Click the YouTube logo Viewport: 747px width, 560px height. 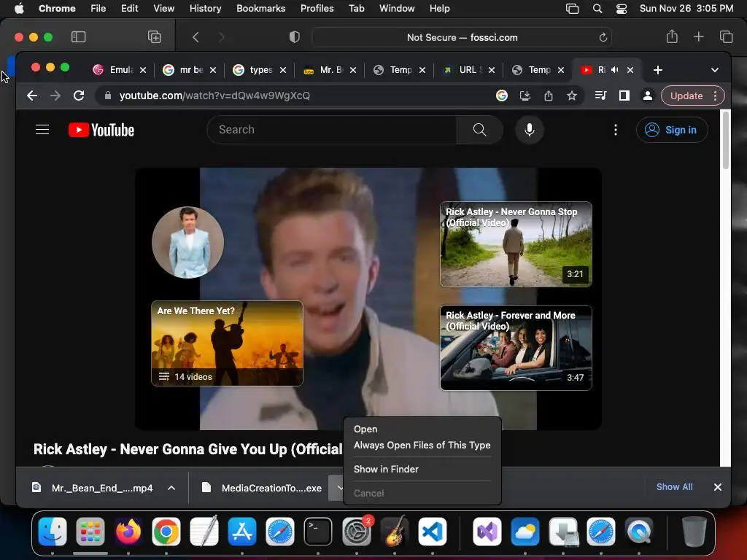tap(101, 130)
